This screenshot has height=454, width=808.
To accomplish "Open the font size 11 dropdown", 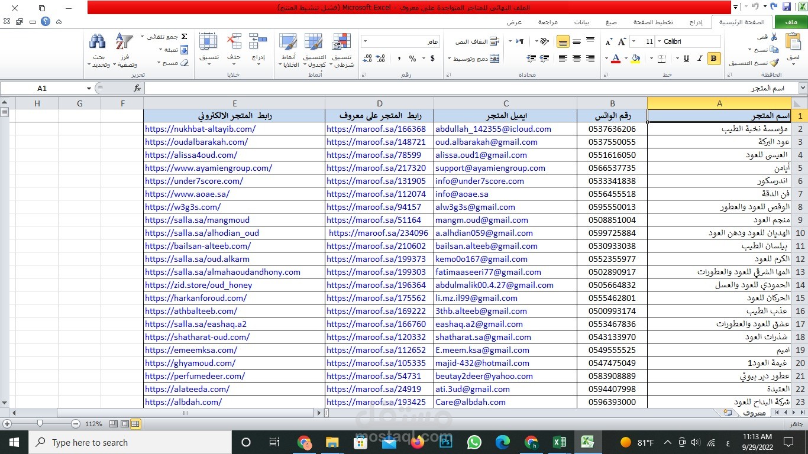I will [x=634, y=41].
